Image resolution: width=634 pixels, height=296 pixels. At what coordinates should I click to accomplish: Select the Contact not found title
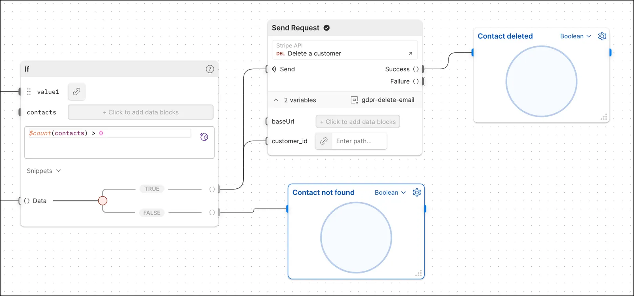click(323, 192)
